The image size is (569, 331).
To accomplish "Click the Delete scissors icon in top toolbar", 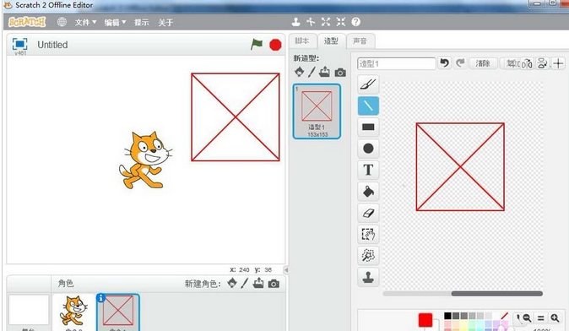I will click(311, 22).
